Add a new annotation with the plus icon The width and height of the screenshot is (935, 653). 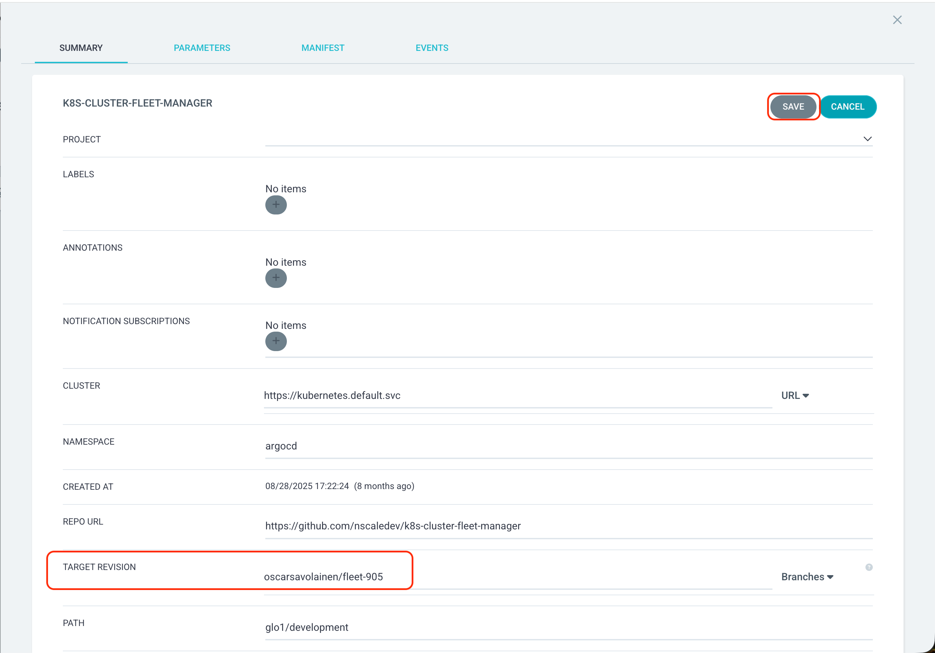pyautogui.click(x=276, y=278)
